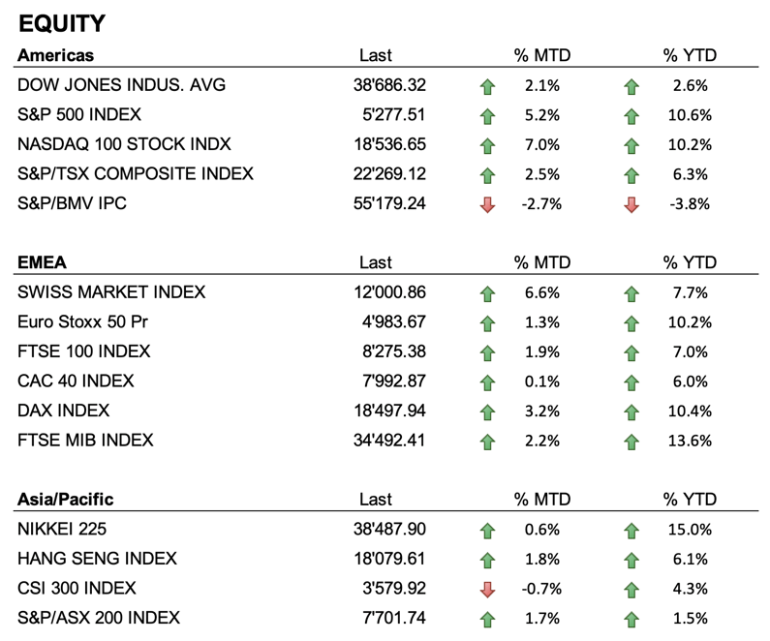The width and height of the screenshot is (770, 641).
Task: Select the CAC 40 INDEX row name
Action: [x=76, y=381]
